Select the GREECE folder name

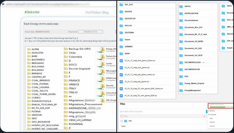tap(74, 84)
